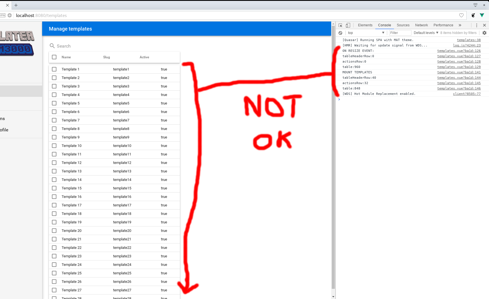Close the current browser tab
The image size is (489, 299).
click(x=7, y=5)
